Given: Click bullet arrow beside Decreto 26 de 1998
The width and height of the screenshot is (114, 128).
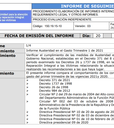Looking at the screenshot, I should 27,87.
